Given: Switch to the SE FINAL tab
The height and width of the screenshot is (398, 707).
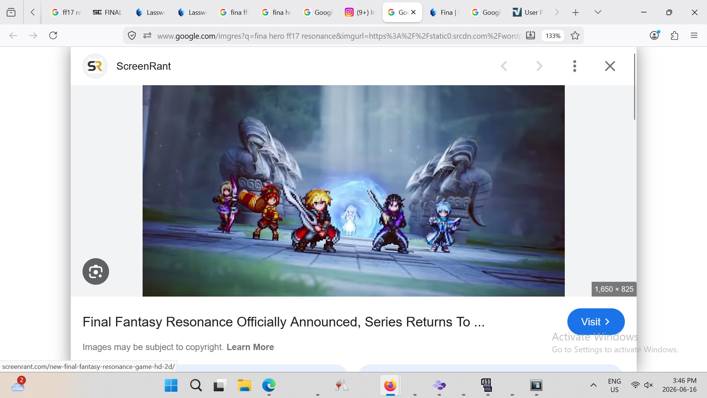Looking at the screenshot, I should tap(107, 12).
